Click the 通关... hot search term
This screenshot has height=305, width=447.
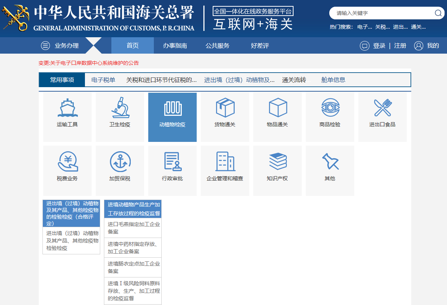click(418, 27)
